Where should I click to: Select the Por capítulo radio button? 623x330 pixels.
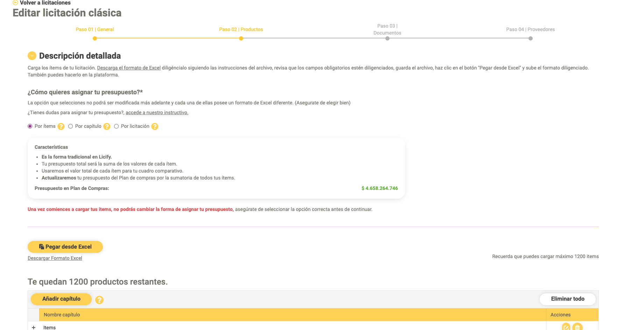[71, 126]
